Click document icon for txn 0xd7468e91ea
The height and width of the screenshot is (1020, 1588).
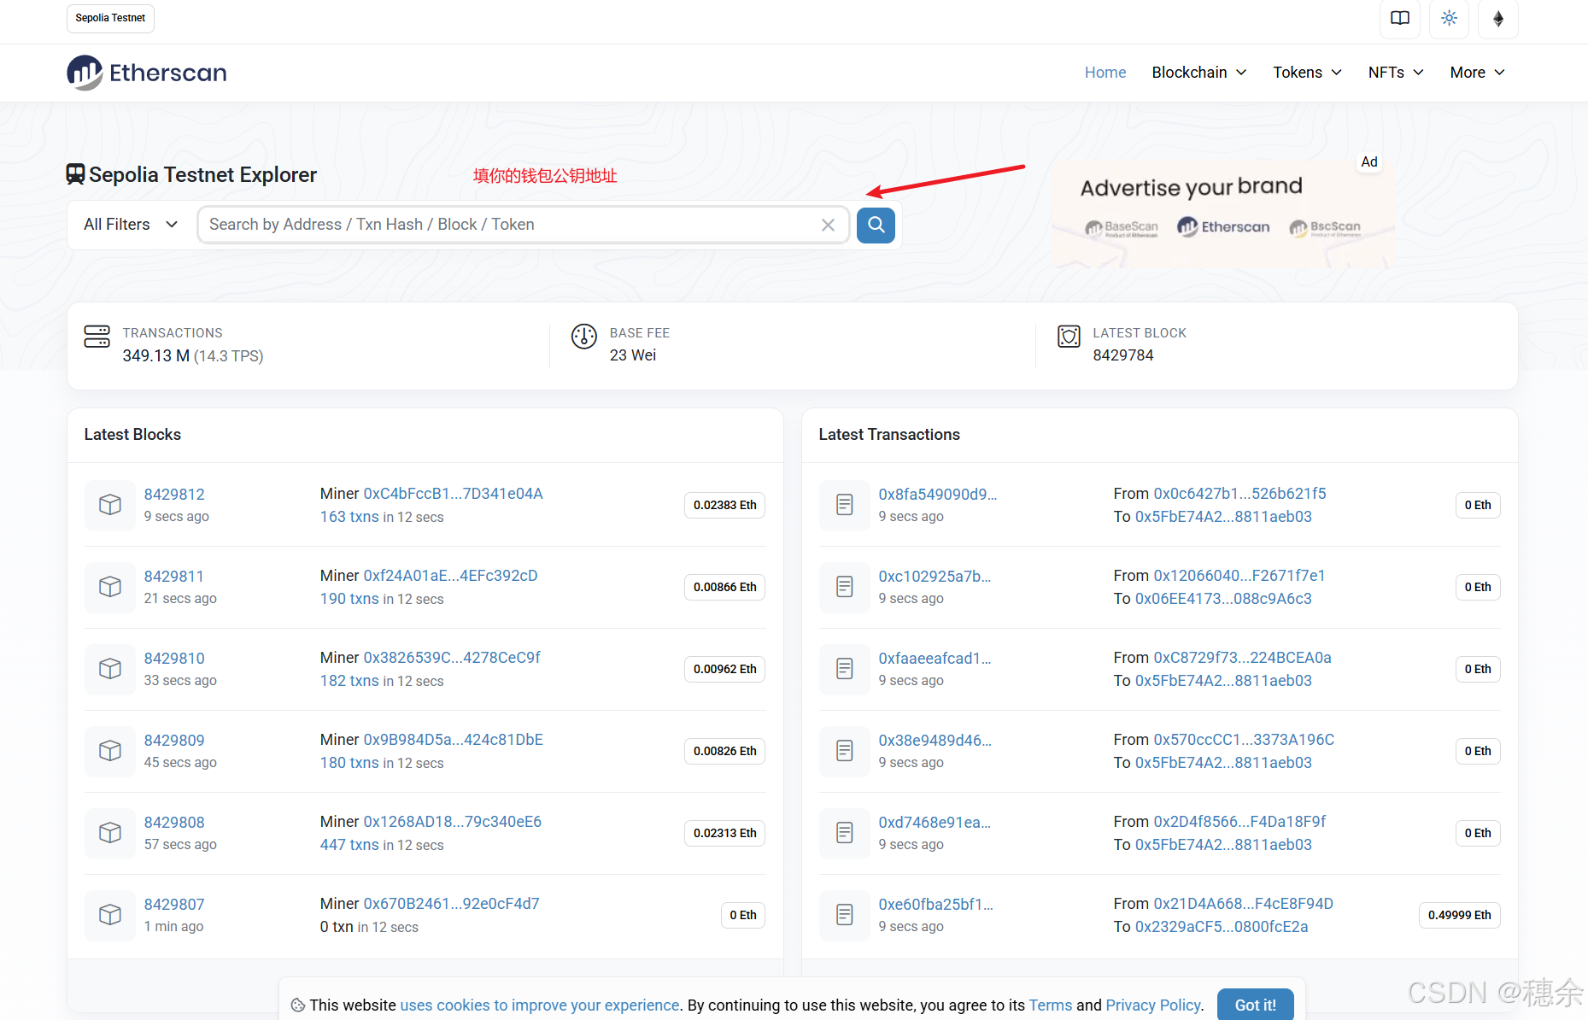click(845, 833)
